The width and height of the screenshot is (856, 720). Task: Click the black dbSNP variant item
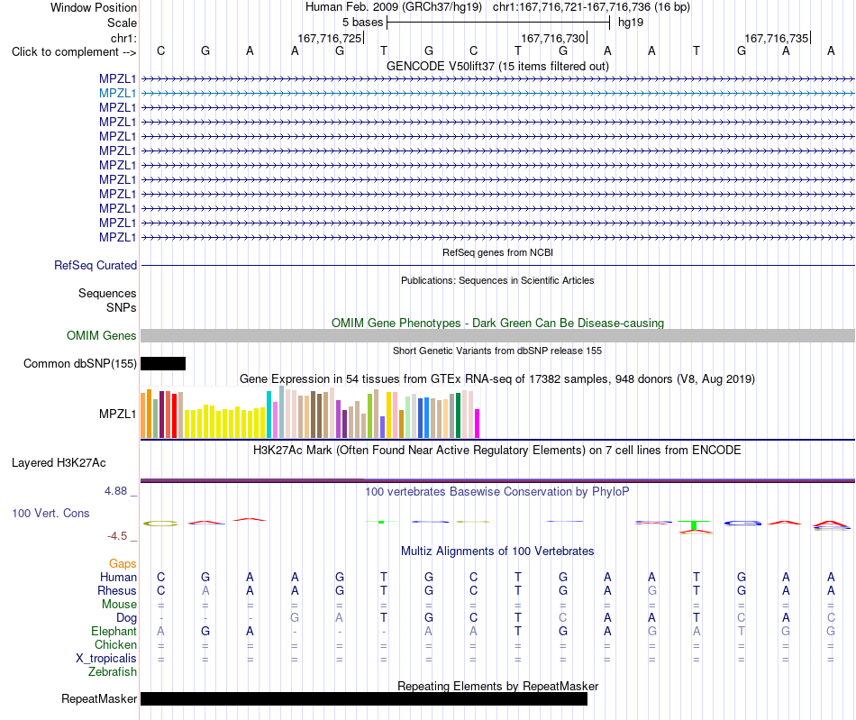click(163, 363)
